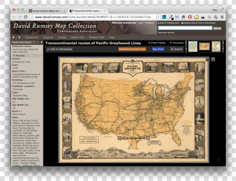Collapse the Media Information panel left
The height and width of the screenshot is (181, 236).
coord(38,42)
